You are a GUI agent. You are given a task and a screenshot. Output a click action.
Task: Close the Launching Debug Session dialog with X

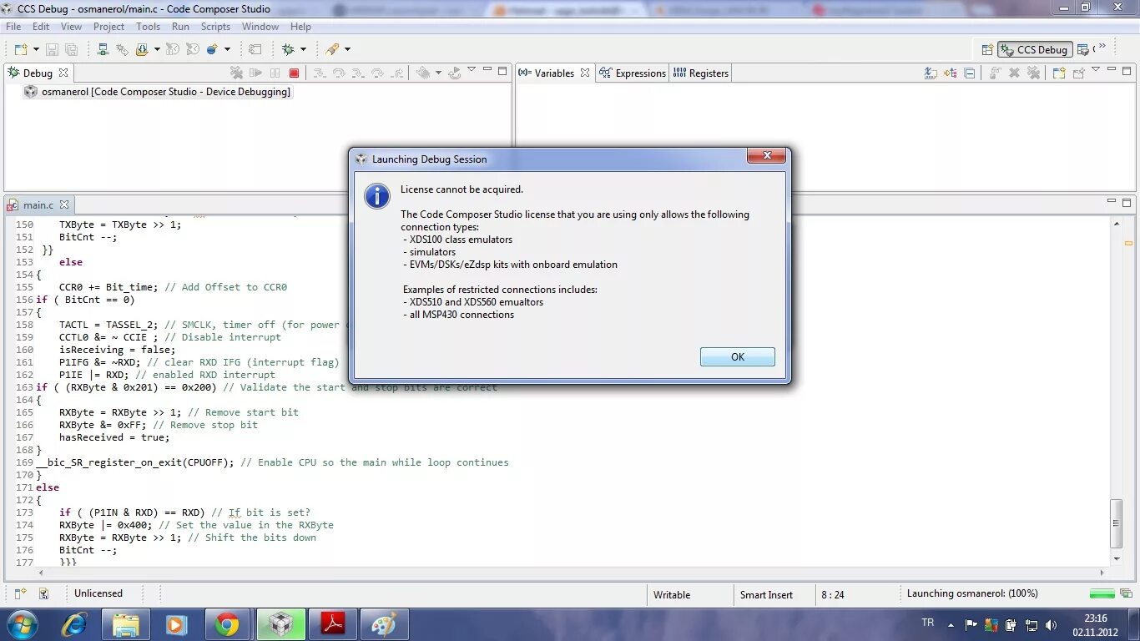pyautogui.click(x=765, y=156)
